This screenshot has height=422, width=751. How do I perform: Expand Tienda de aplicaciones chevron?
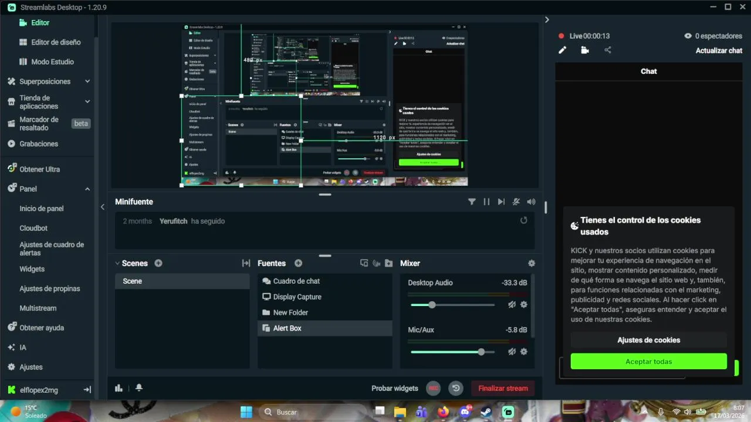[x=87, y=101]
